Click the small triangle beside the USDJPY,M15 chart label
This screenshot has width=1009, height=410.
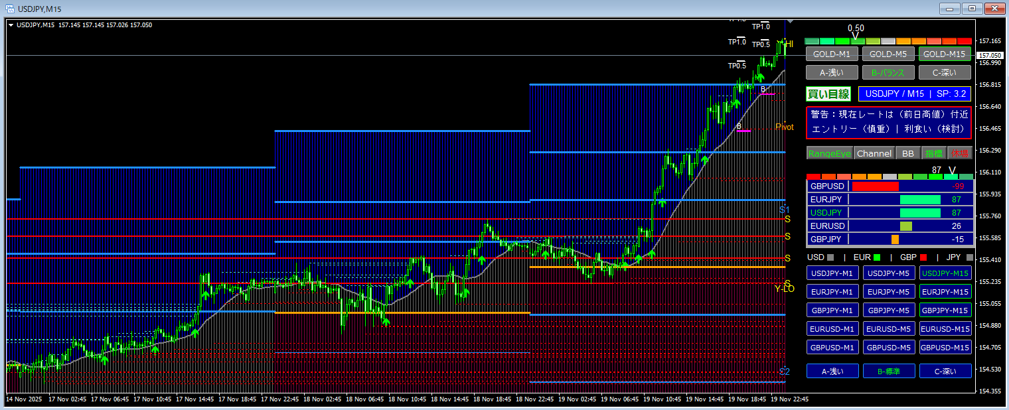pos(11,25)
